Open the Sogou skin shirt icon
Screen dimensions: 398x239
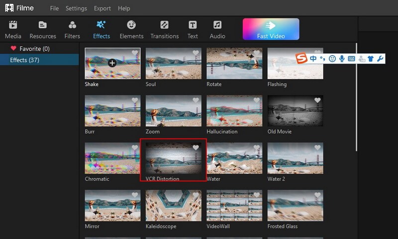pyautogui.click(x=371, y=59)
